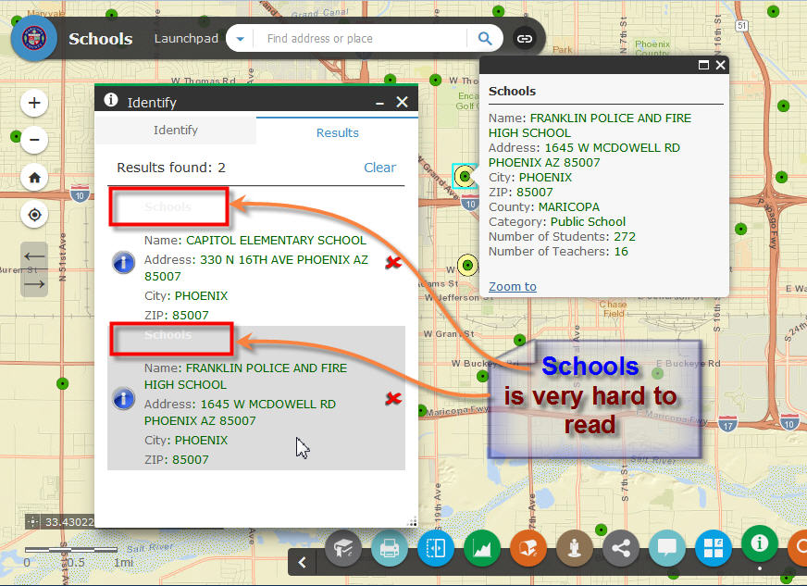Maximize the Schools popup window
The height and width of the screenshot is (586, 807).
pos(703,65)
